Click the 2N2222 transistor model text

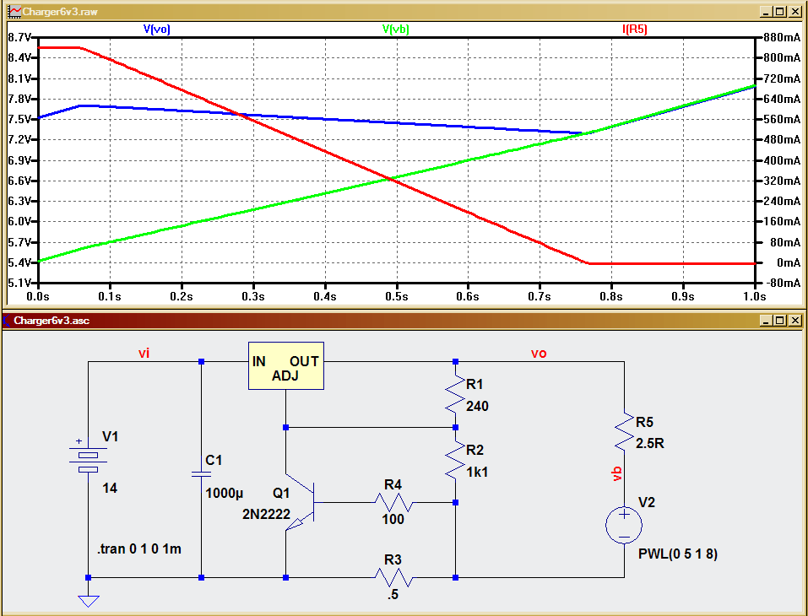point(267,514)
